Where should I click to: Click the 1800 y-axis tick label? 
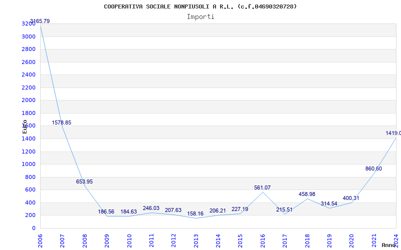click(x=29, y=113)
